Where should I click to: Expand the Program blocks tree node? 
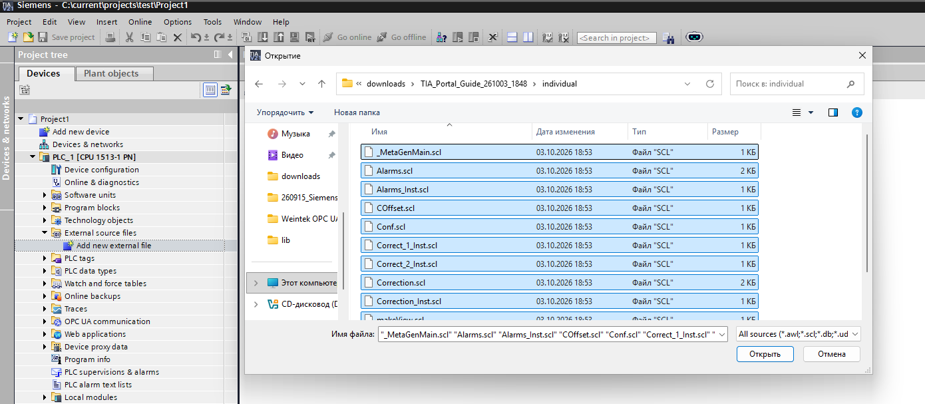pyautogui.click(x=45, y=208)
